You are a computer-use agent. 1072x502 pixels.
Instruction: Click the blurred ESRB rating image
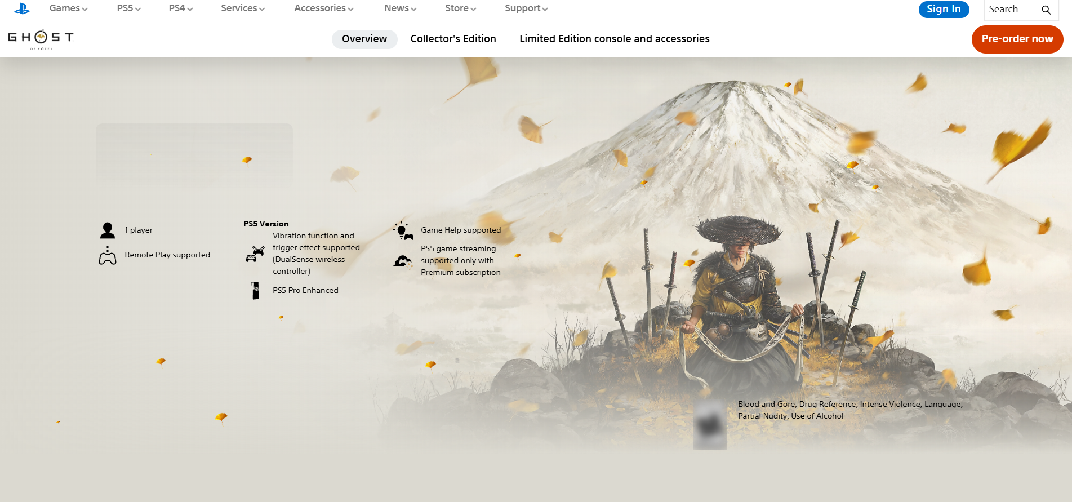pos(710,424)
